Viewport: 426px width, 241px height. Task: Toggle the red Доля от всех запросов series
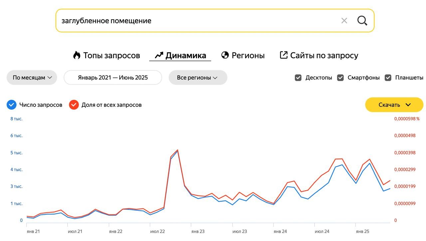[74, 105]
